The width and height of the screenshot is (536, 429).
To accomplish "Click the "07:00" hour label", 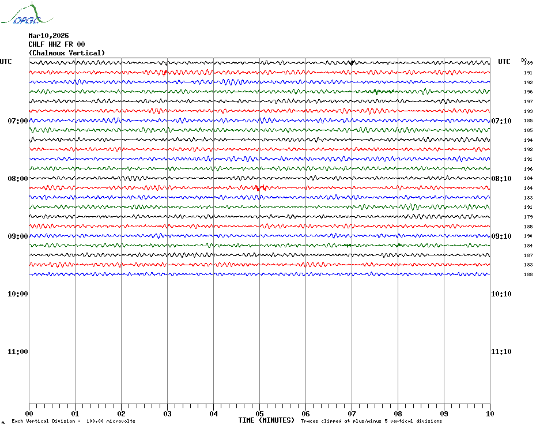I will 18,121.
